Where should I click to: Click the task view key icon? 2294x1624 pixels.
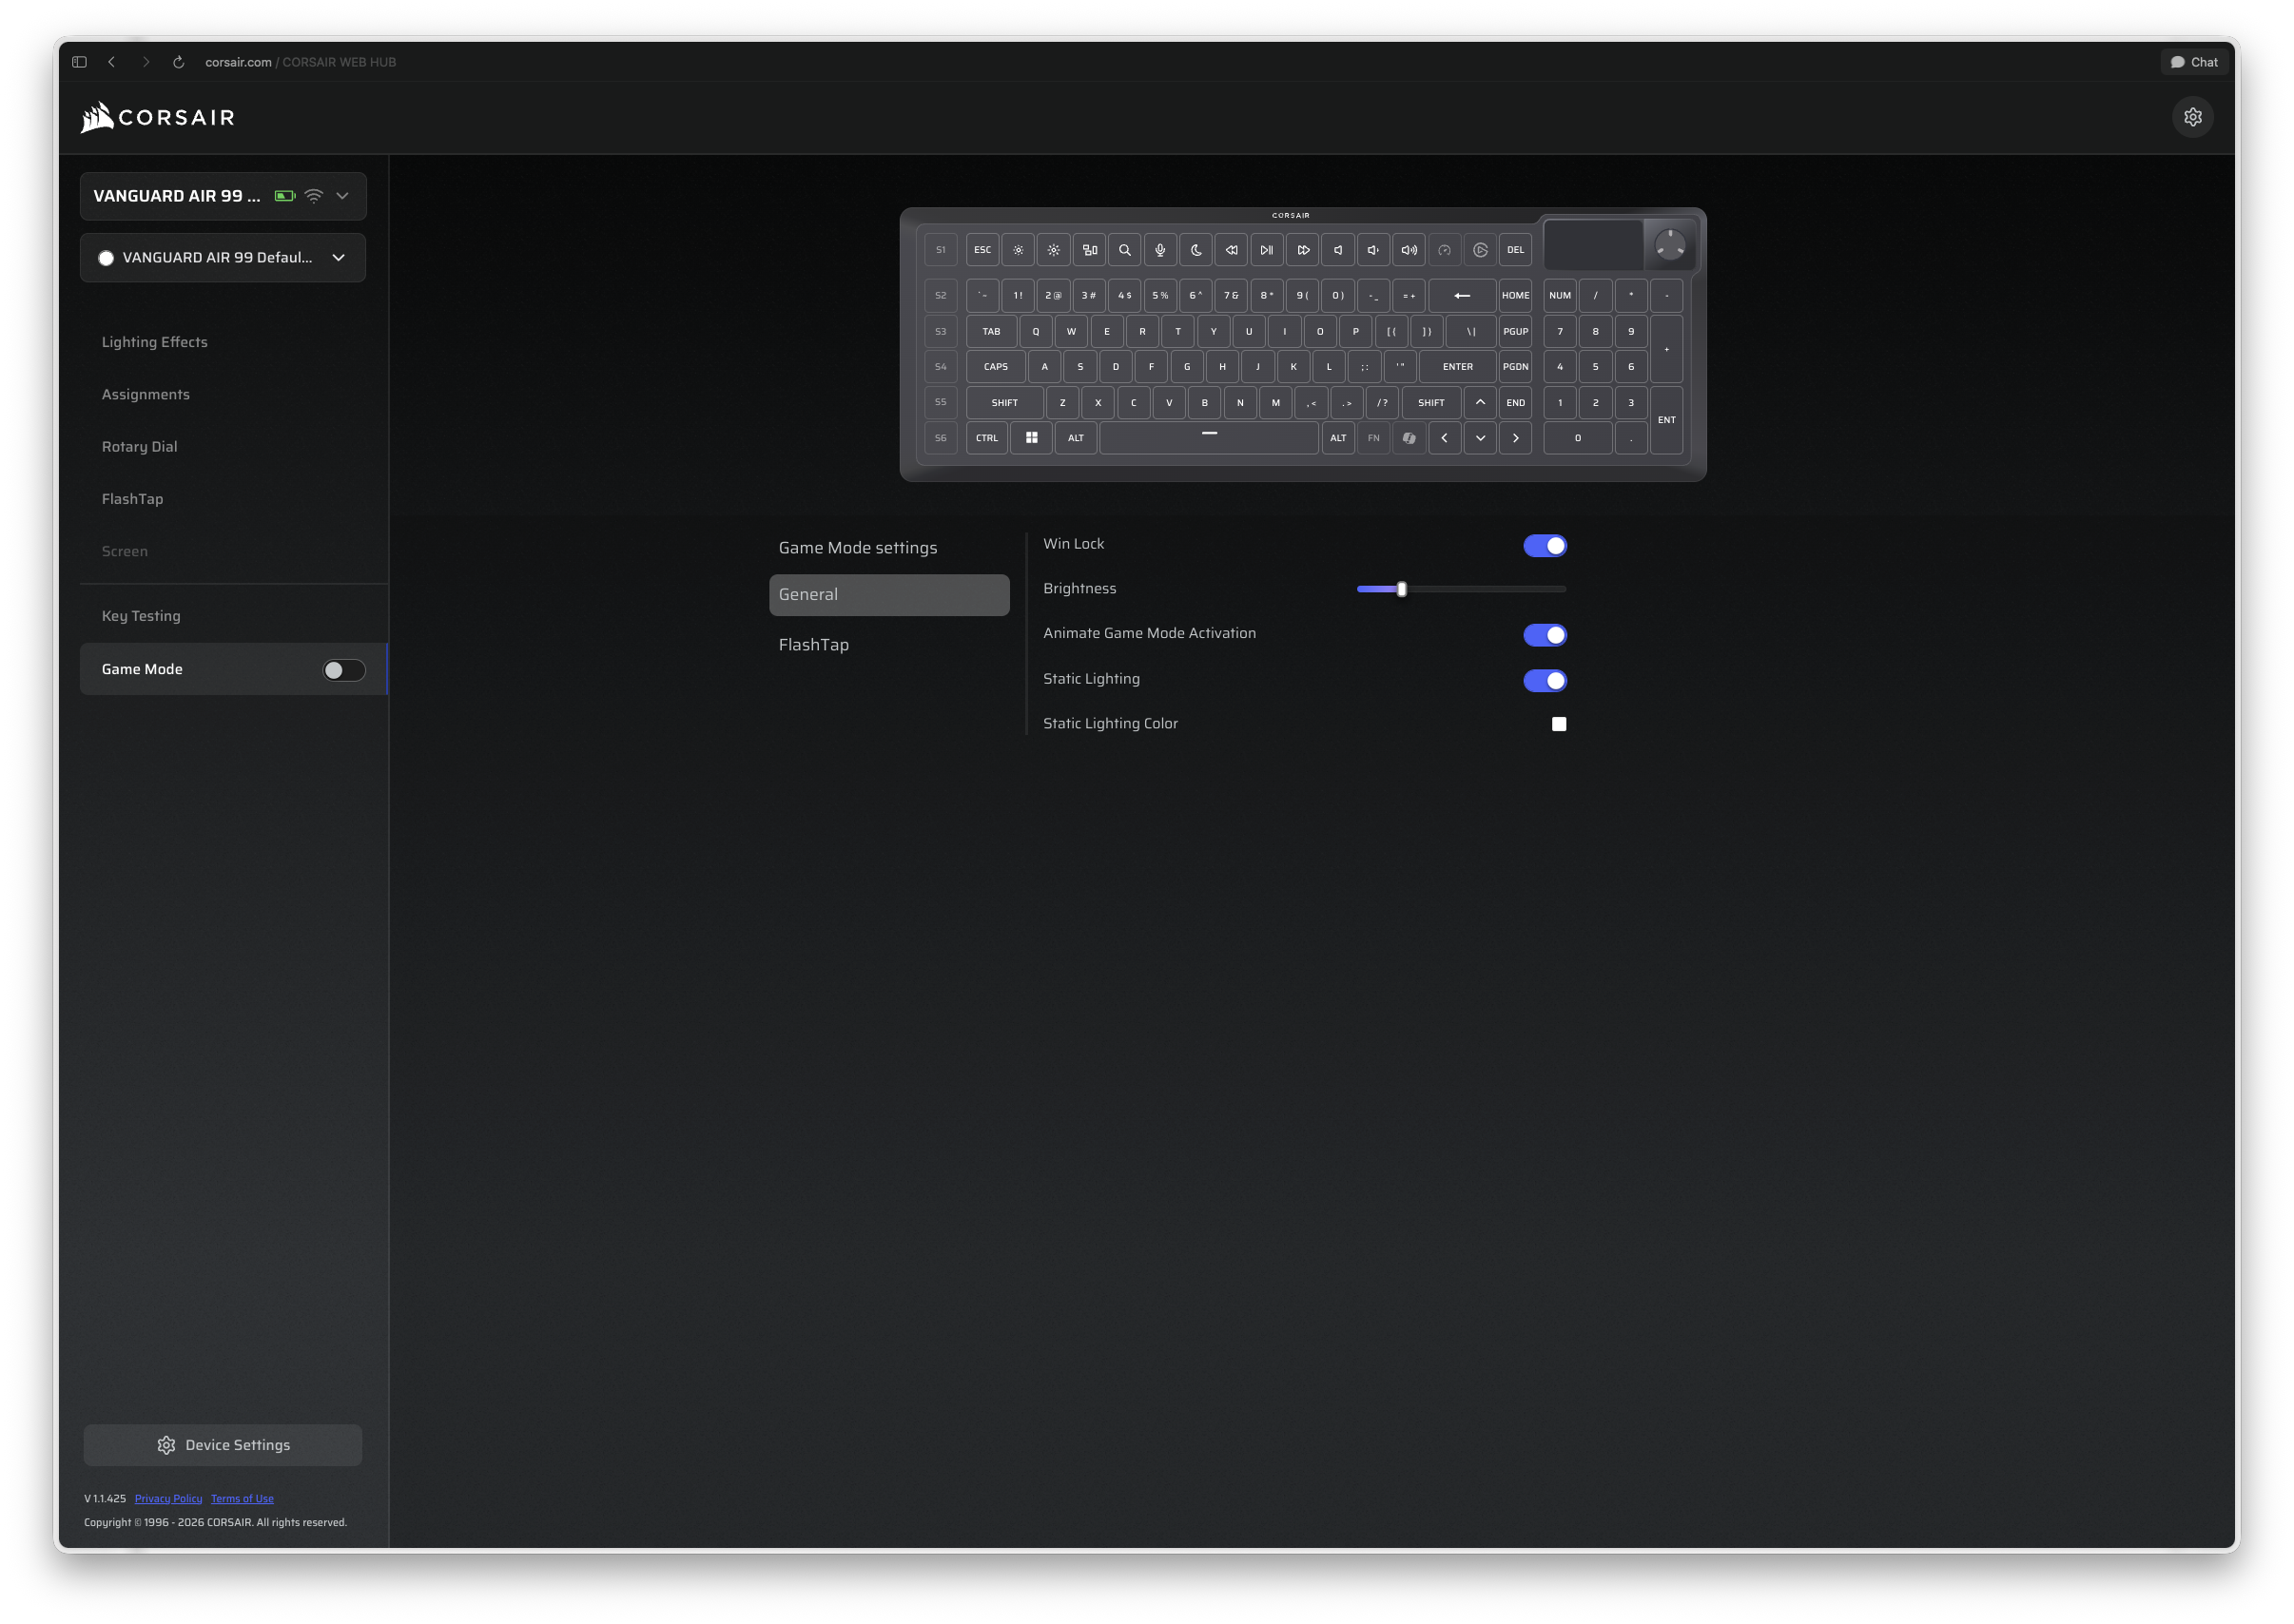click(1089, 250)
